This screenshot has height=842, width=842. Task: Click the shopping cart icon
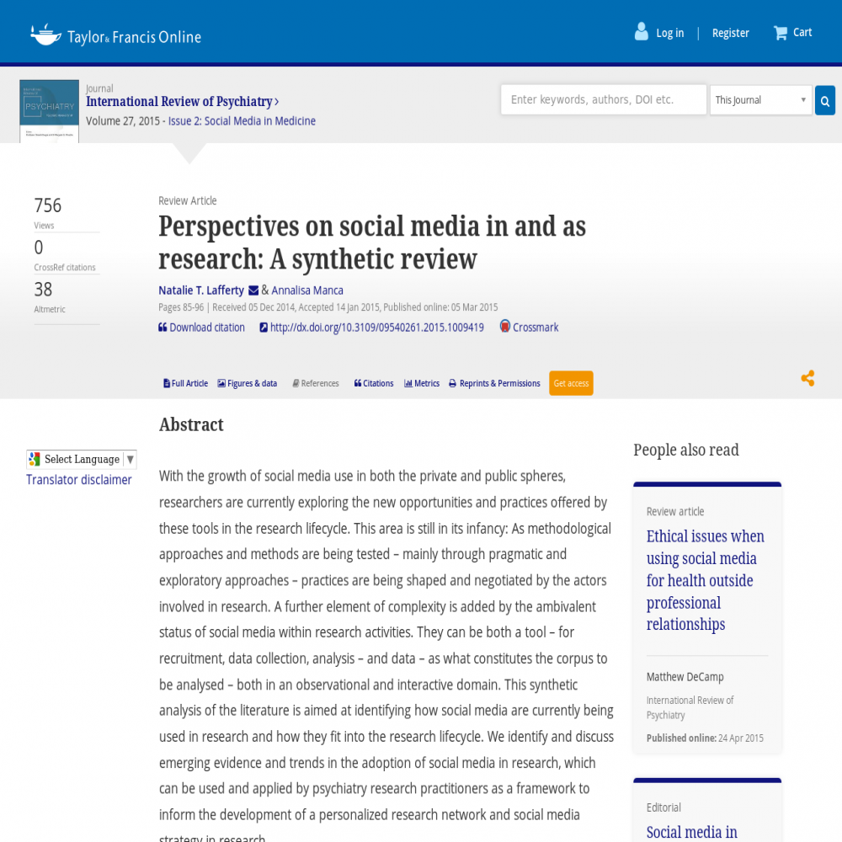(781, 33)
